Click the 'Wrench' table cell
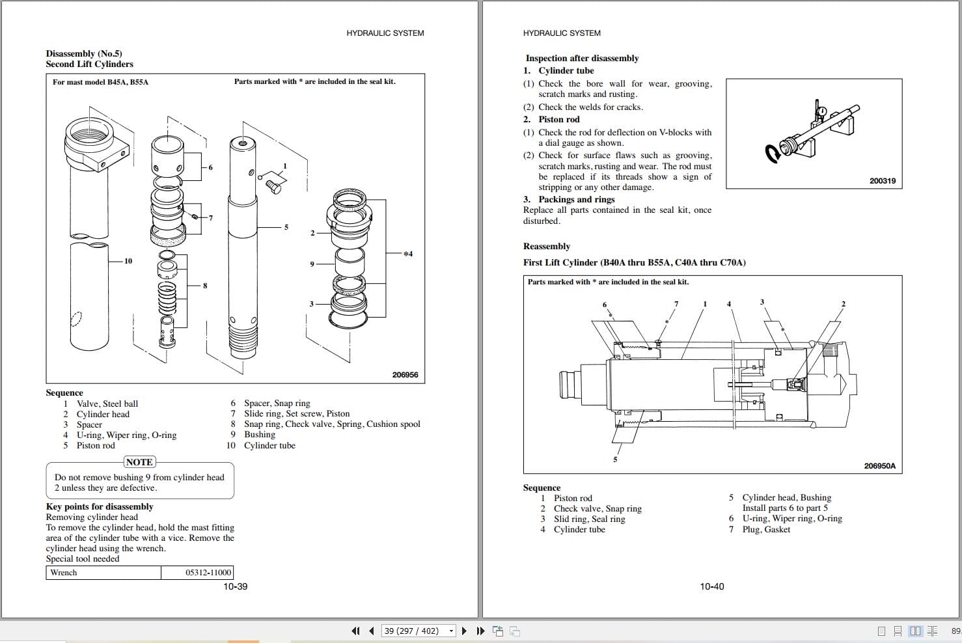962x643 pixels. point(103,573)
